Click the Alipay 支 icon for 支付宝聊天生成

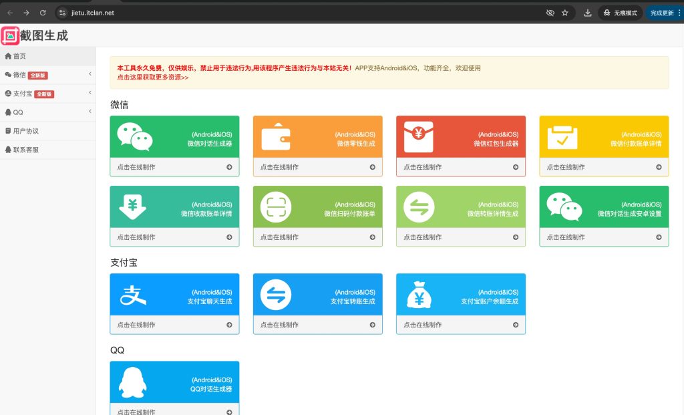pyautogui.click(x=133, y=295)
